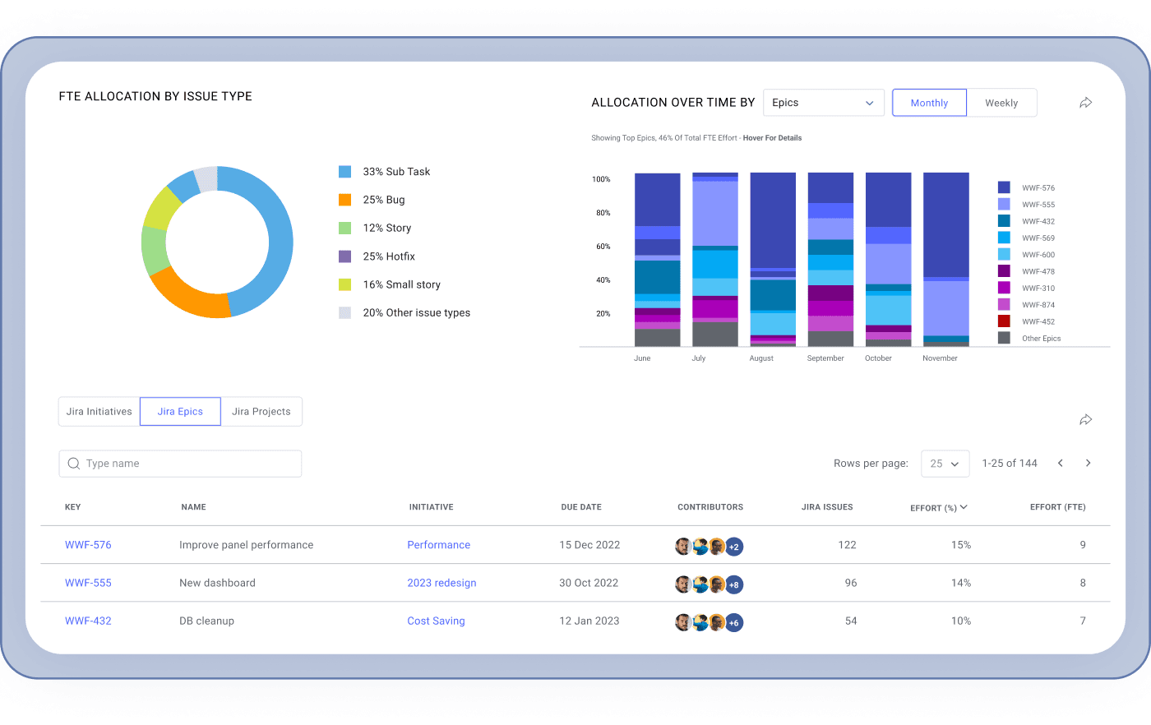
Task: Click the Sub Task legend swatch
Action: (345, 172)
